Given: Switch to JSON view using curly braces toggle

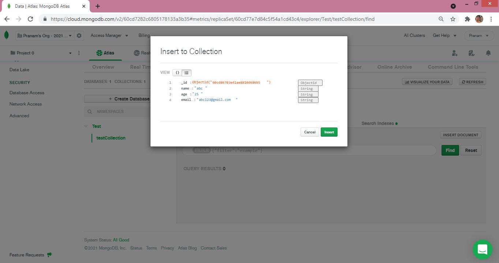Looking at the screenshot, I should pyautogui.click(x=178, y=73).
